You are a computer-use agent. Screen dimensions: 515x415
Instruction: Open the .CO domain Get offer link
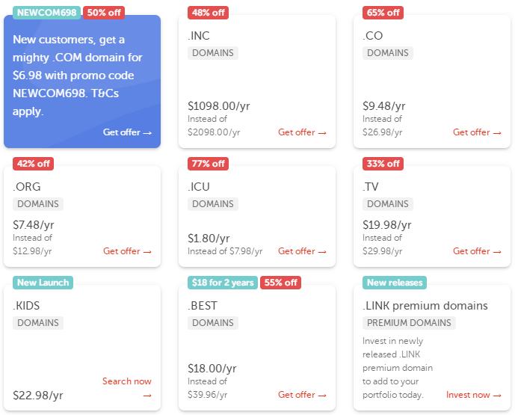click(477, 132)
